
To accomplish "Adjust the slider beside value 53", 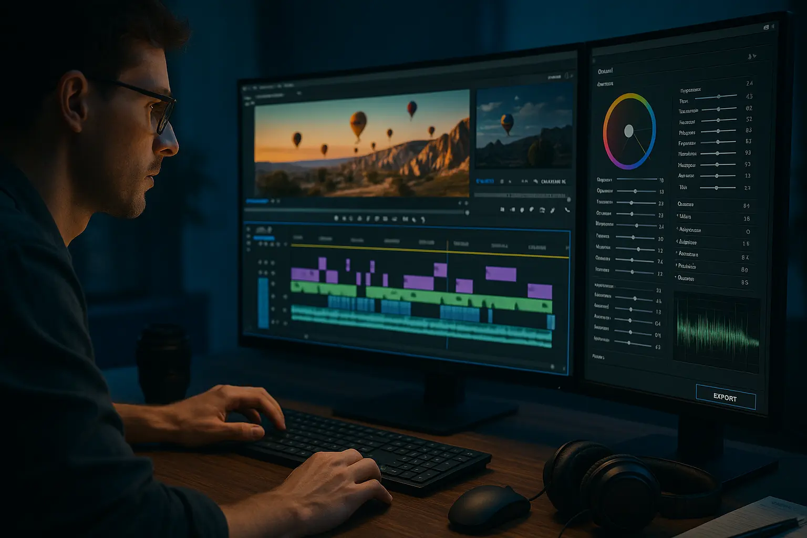I will [718, 142].
